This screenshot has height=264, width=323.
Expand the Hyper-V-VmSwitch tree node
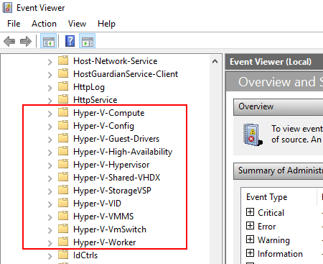click(x=50, y=230)
